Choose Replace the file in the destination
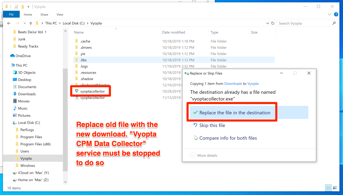The image size is (343, 195). [249, 113]
